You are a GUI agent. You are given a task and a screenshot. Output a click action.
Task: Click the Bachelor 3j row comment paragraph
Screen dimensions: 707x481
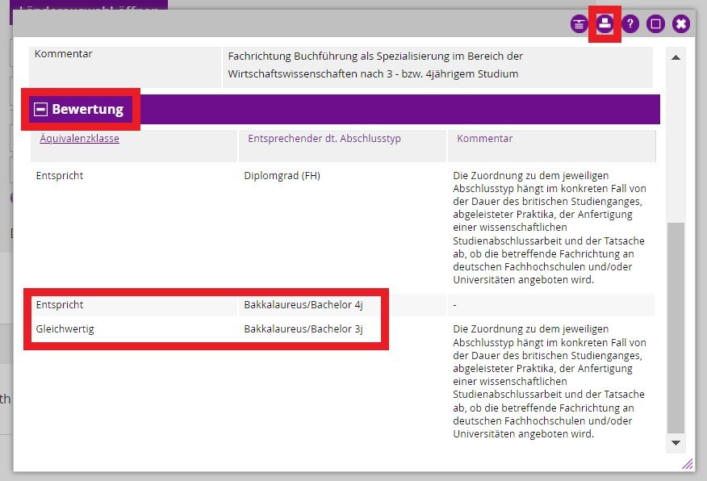point(549,382)
